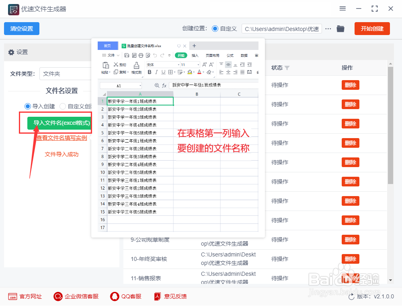Viewport: 402px width, 306px height.
Task: Click the 设置 gear icon
Action: click(11, 52)
